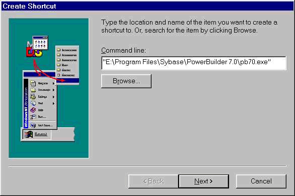Click the Settings icon in the illustrated Start menu
Viewport: 295px width, 196px height.
click(x=33, y=97)
